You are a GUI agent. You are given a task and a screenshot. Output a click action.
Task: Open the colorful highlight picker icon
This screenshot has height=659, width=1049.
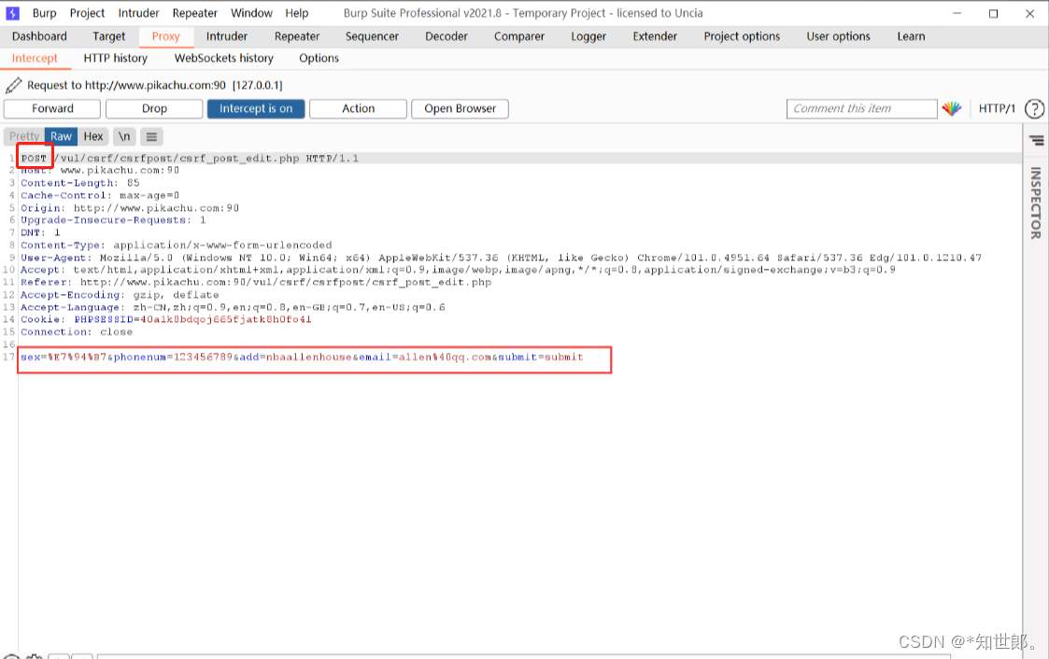coord(951,108)
